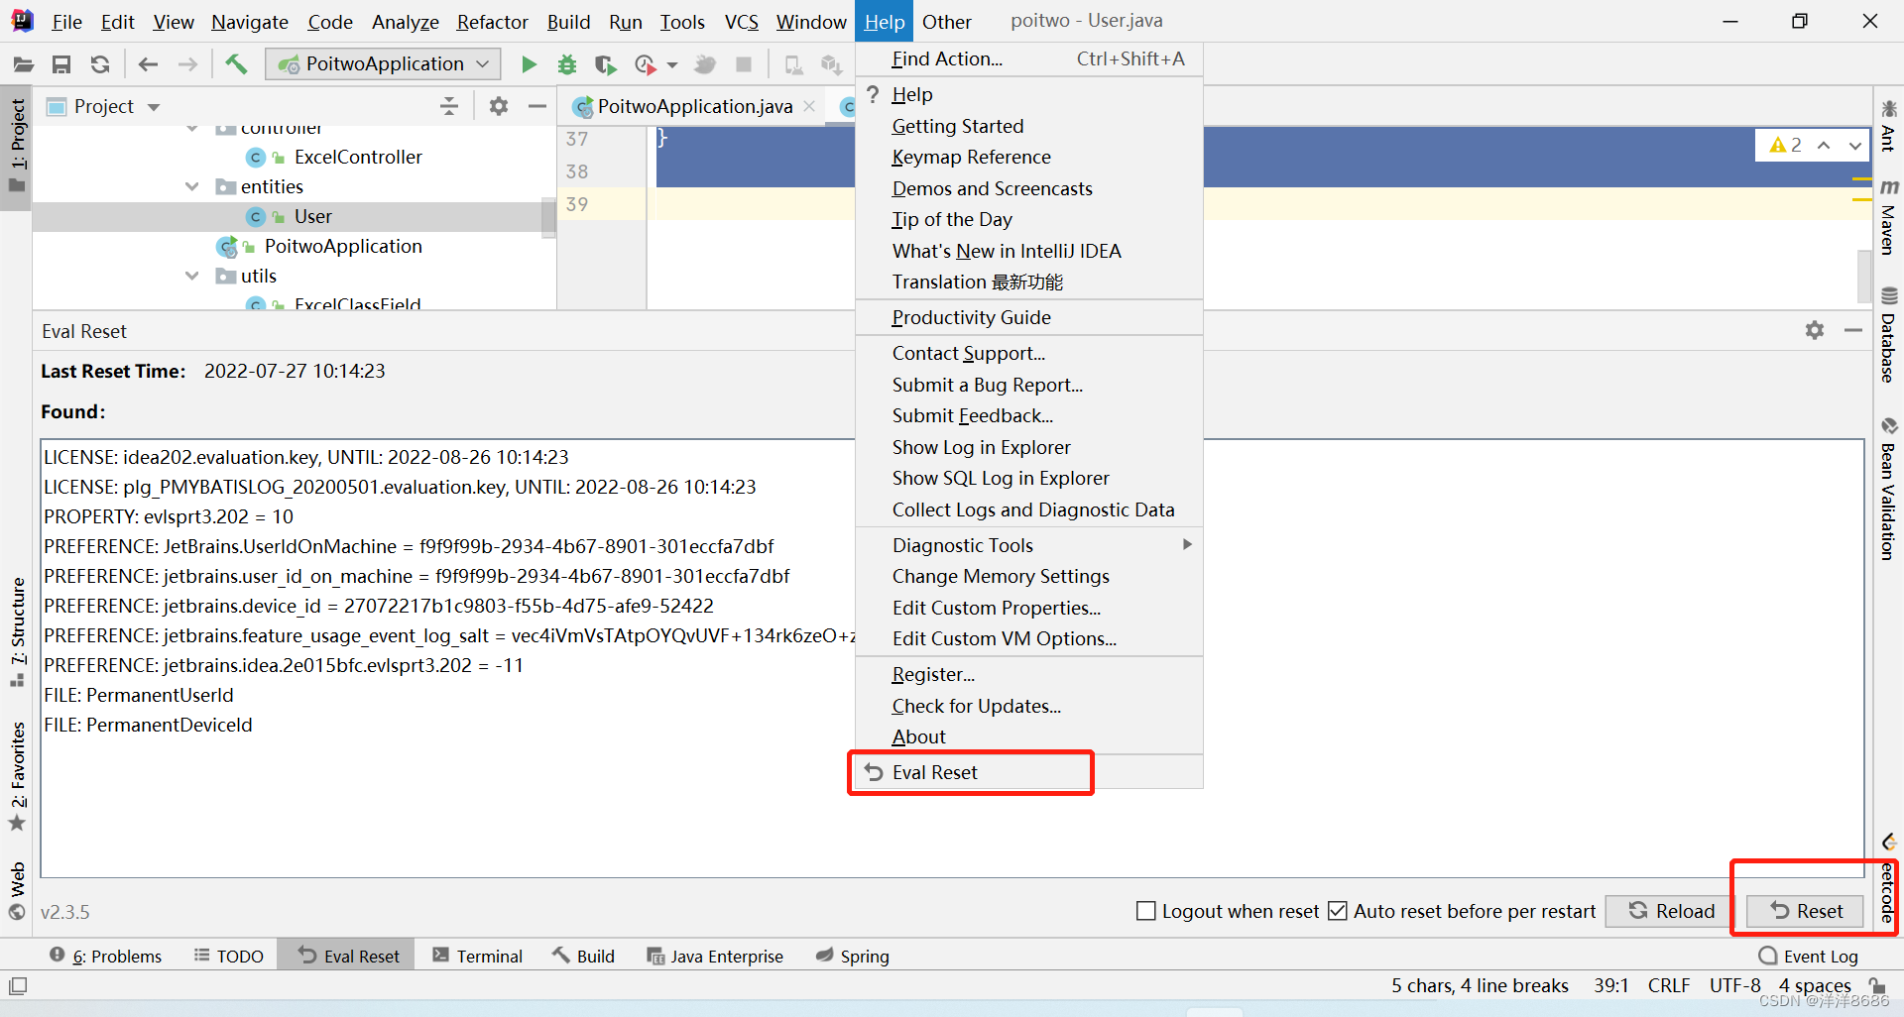Switch to PoitwoApplication.java editor tab

694,106
